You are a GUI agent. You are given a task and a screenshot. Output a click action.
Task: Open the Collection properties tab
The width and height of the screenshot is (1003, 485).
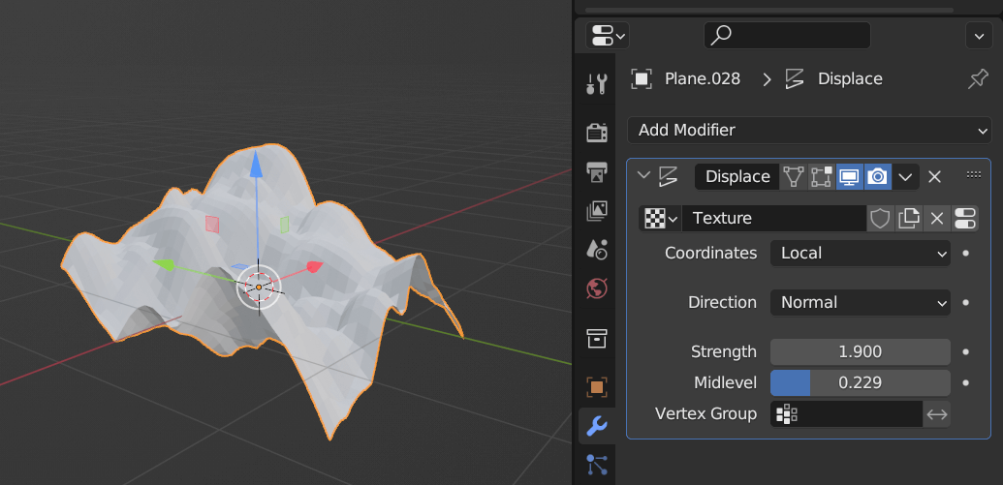coord(597,339)
